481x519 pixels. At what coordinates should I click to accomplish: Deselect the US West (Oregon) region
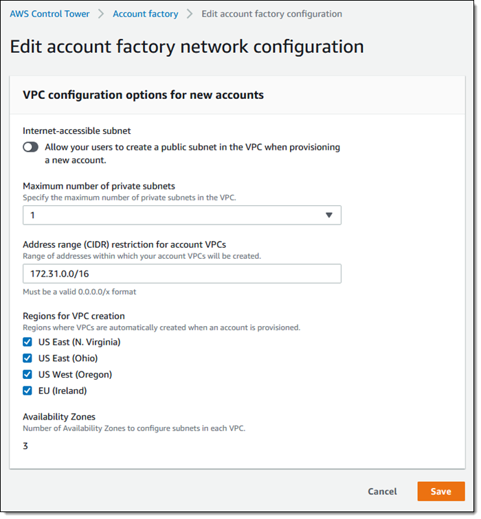coord(27,375)
